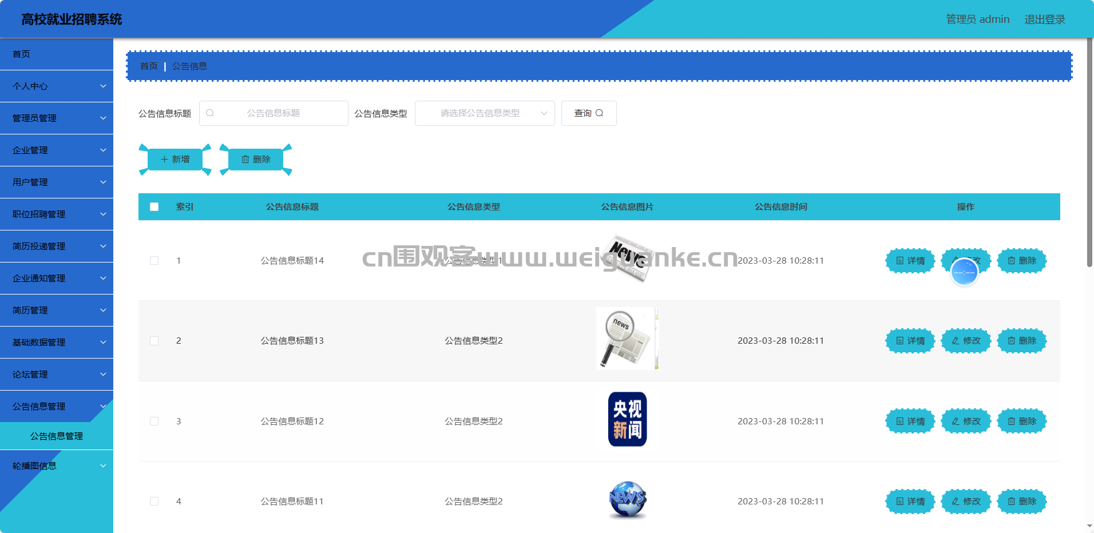Expand the 企业管理 sidebar menu
Viewport: 1094px width, 533px height.
[57, 150]
